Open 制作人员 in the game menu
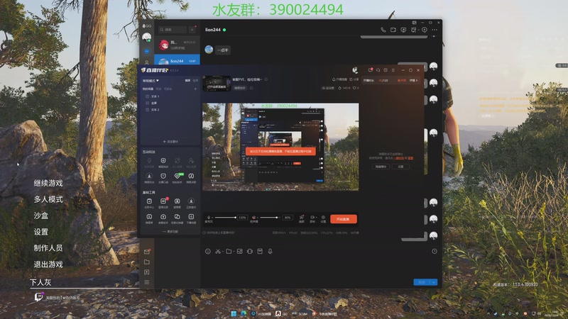 coord(48,248)
